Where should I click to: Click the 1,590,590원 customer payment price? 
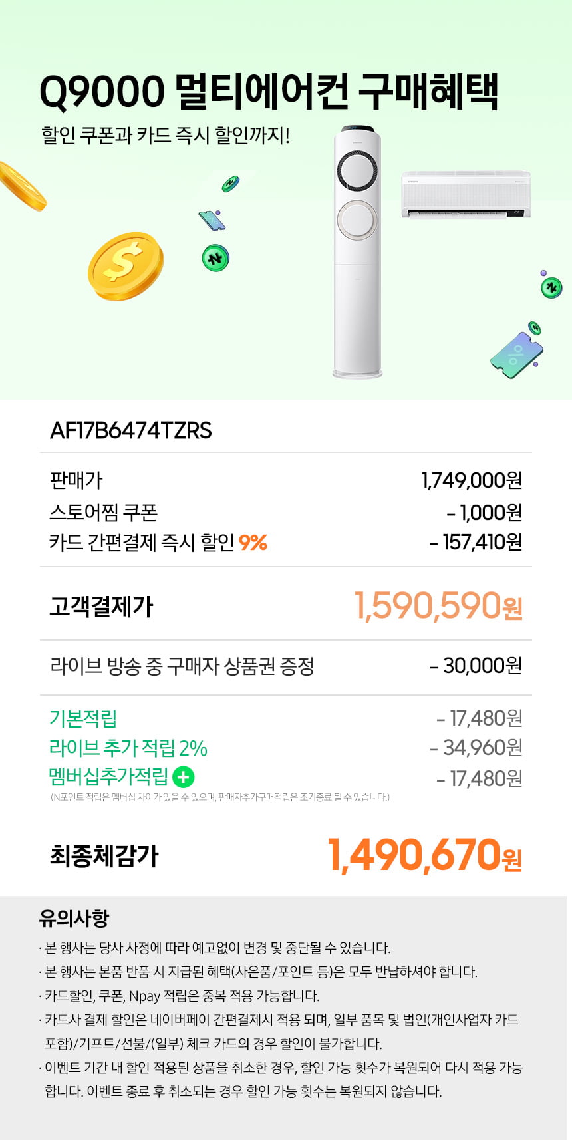coord(438,606)
